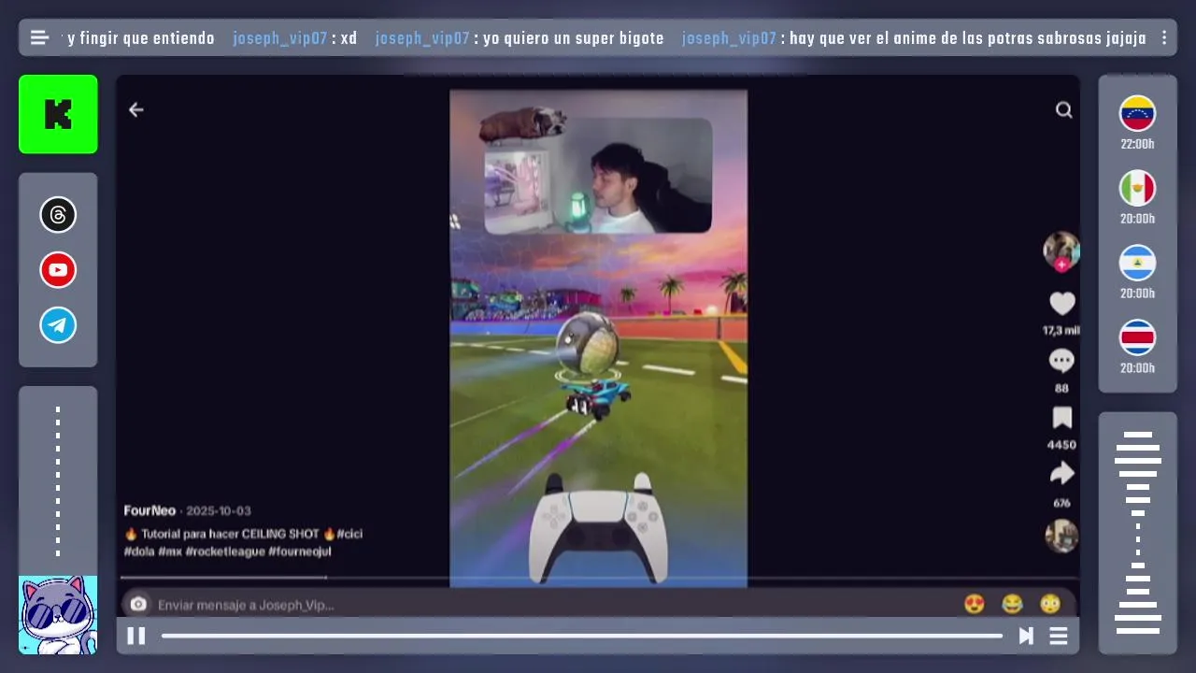1196x673 pixels.
Task: Share the video with the arrow icon
Action: tap(1061, 475)
